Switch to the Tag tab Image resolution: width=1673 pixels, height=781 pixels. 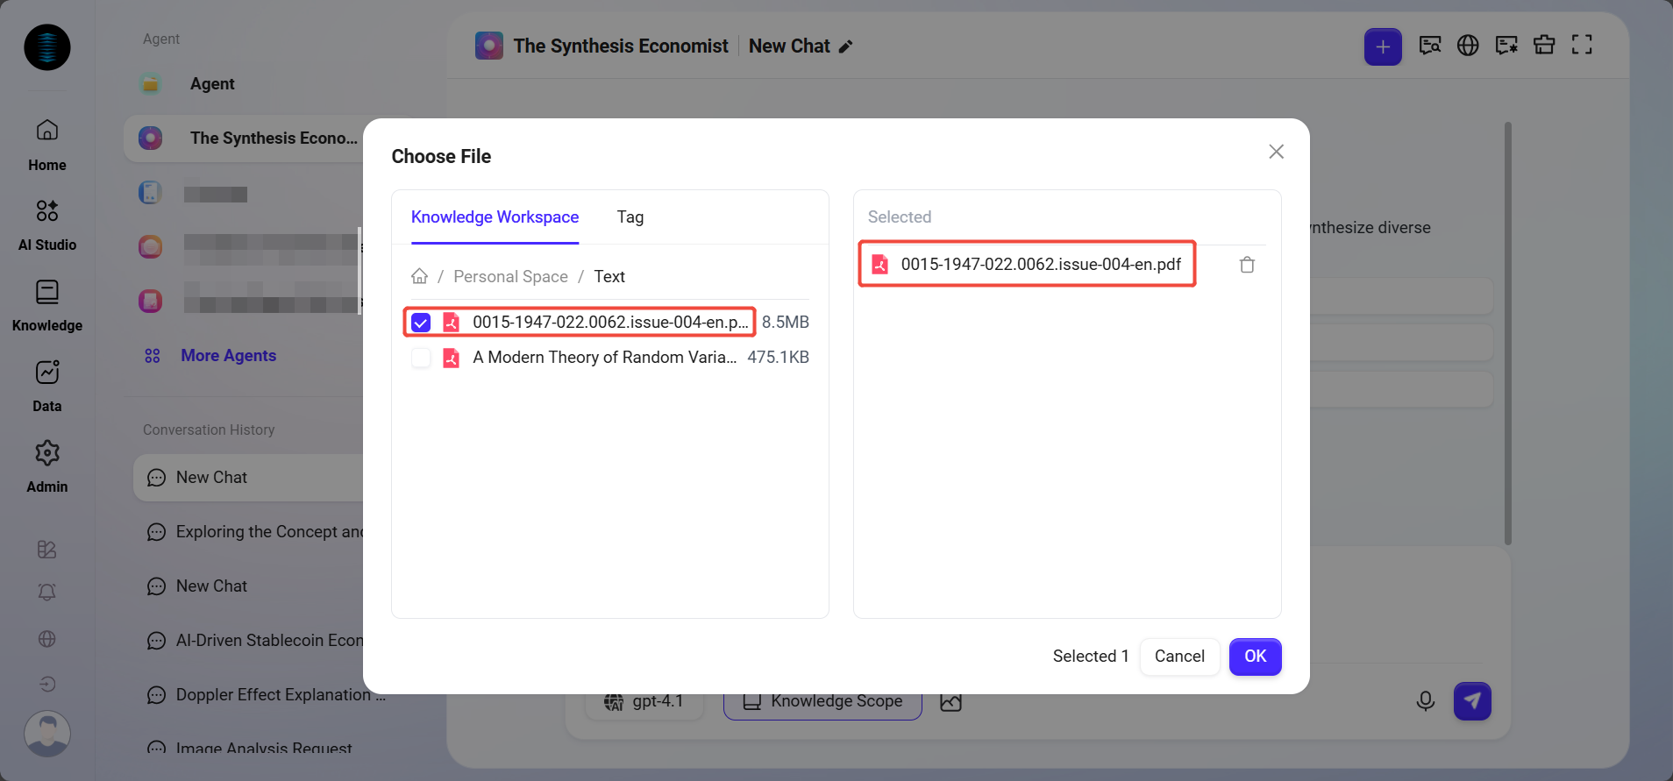pyautogui.click(x=630, y=217)
